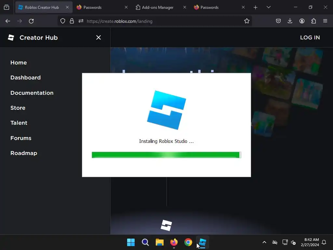333x250 pixels.
Task: Go to Dashboard in sidebar
Action: pyautogui.click(x=25, y=77)
